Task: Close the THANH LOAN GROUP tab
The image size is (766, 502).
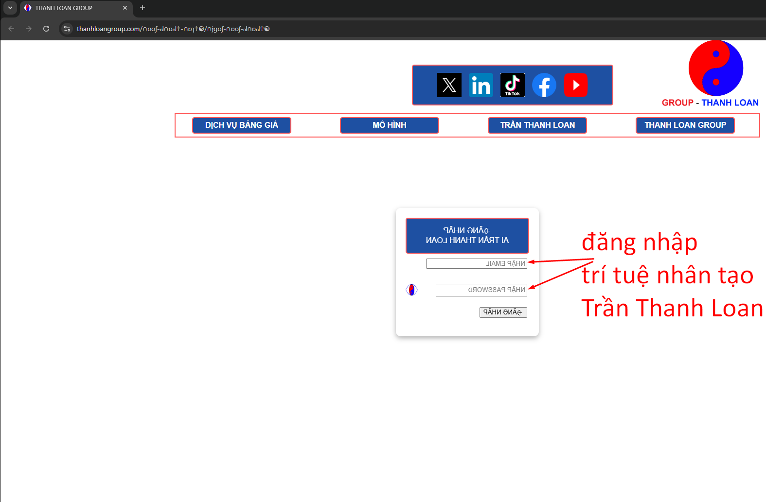Action: tap(125, 8)
